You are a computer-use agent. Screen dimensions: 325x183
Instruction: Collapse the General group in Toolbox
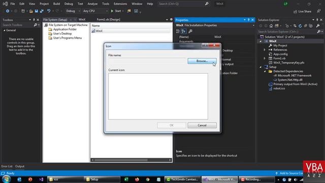pyautogui.click(x=4, y=30)
